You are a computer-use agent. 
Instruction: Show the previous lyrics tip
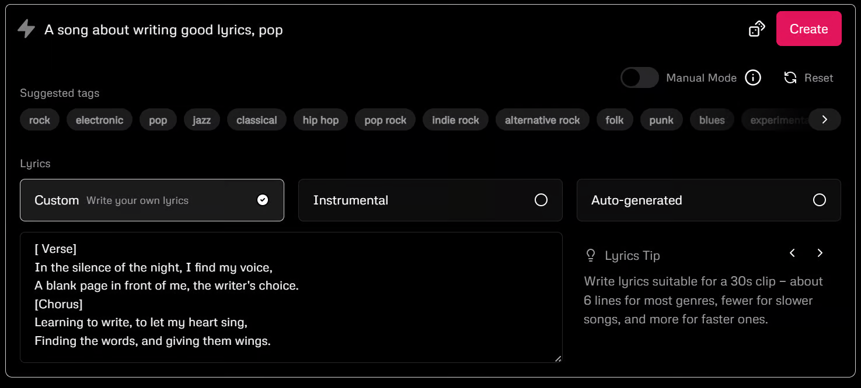pyautogui.click(x=792, y=253)
